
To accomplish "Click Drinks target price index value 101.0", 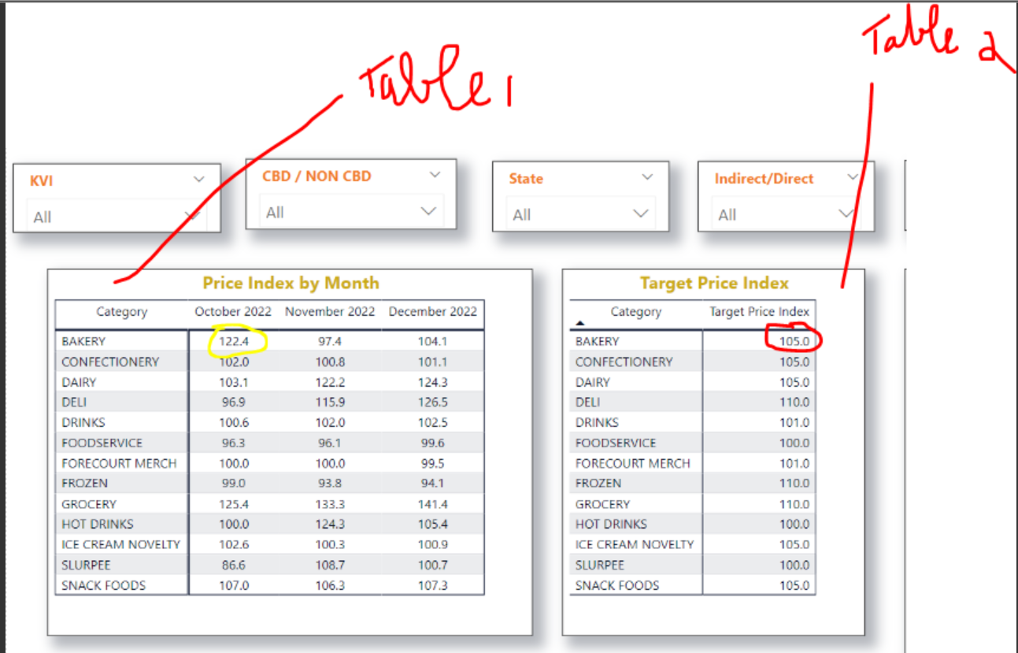I will [794, 422].
